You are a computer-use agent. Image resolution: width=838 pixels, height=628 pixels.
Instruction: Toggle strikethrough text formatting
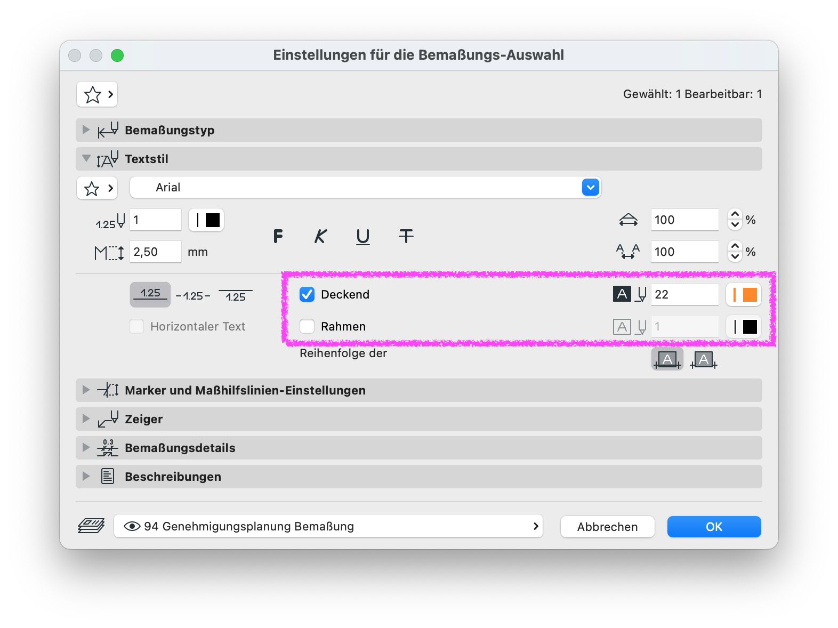coord(406,236)
